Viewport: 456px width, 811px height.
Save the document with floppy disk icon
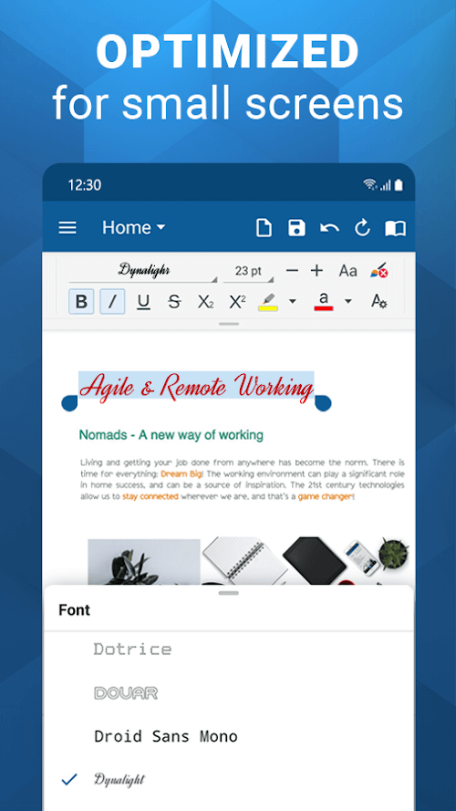[x=296, y=227]
